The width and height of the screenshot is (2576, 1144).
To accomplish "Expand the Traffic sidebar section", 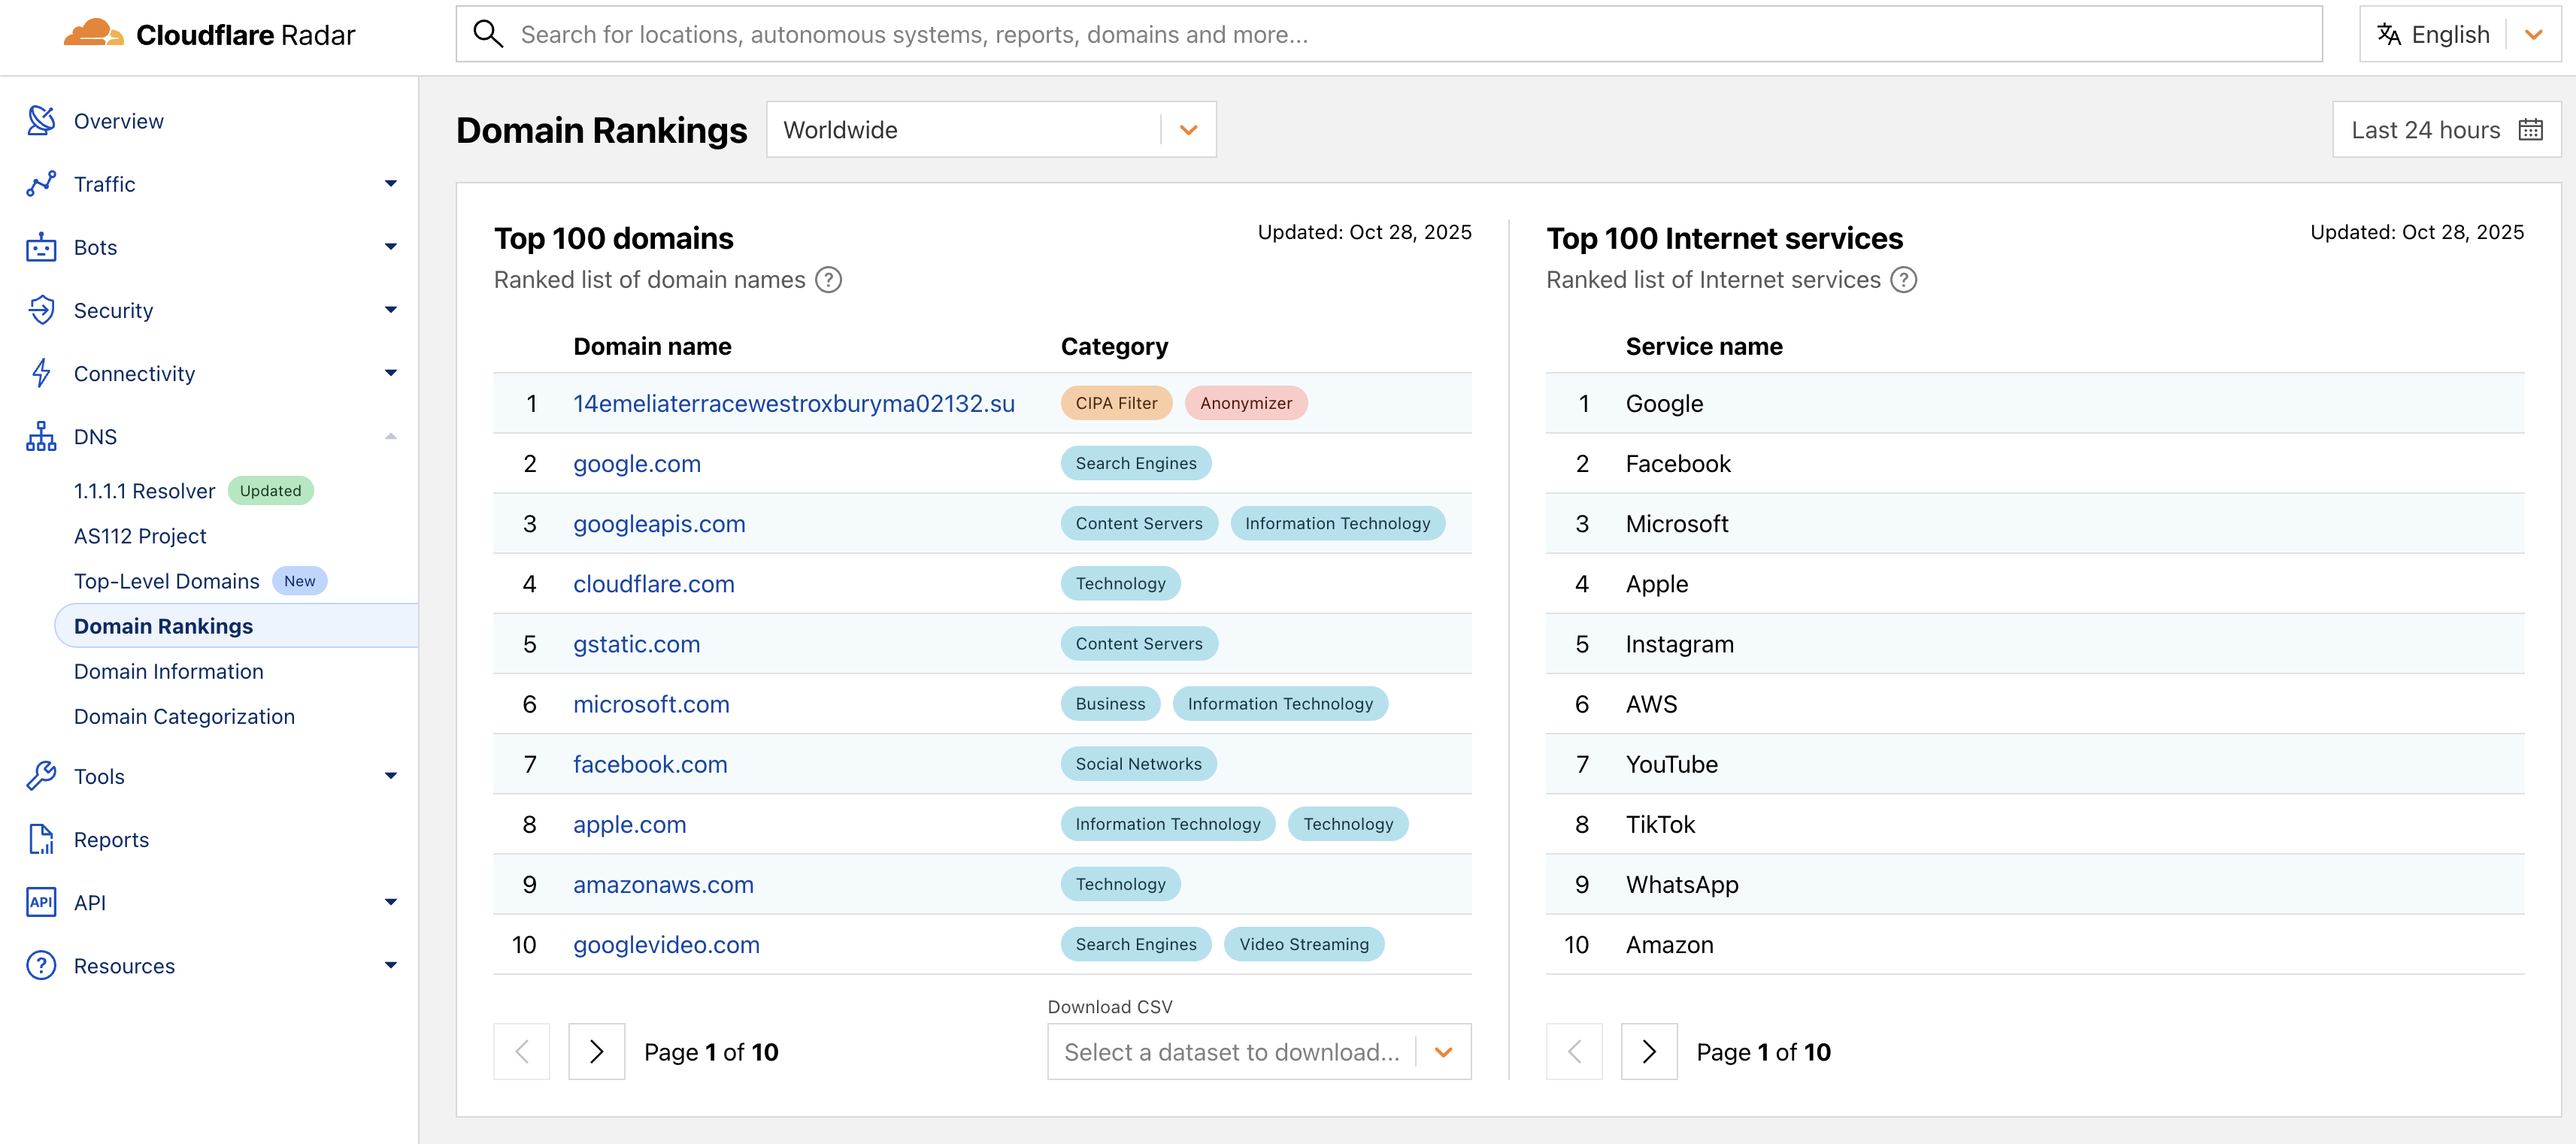I will coord(390,184).
